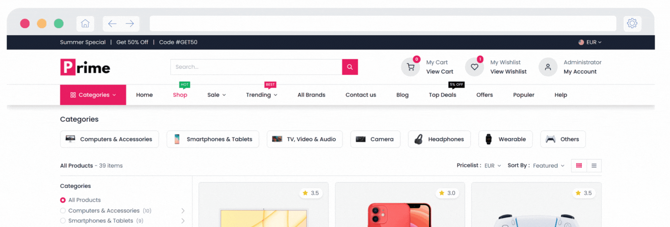Viewport: 670px width, 227px height.
Task: Switch to grid view layout
Action: tap(579, 166)
